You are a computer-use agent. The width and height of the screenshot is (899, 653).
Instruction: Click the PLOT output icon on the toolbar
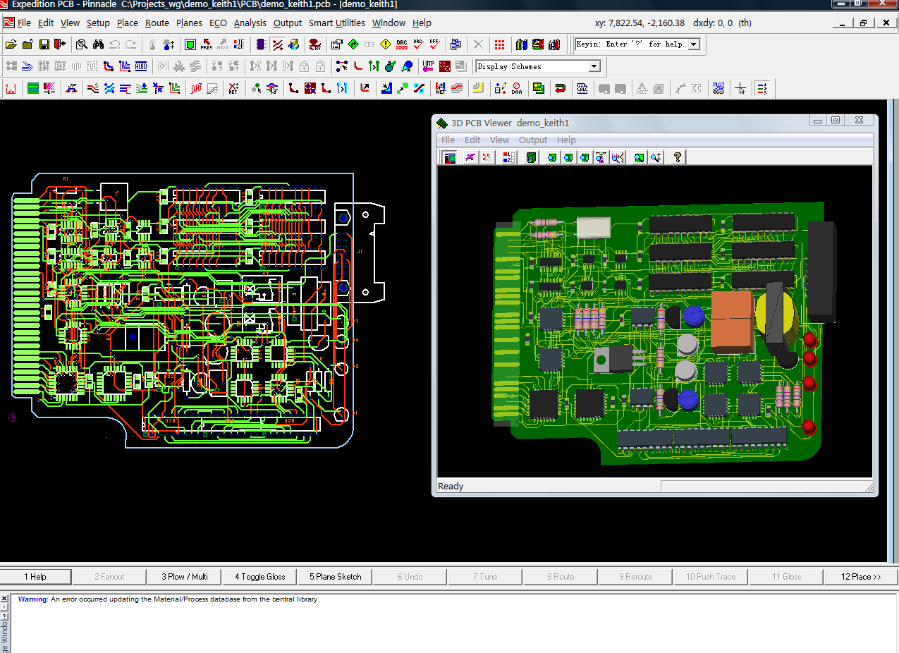[x=718, y=89]
